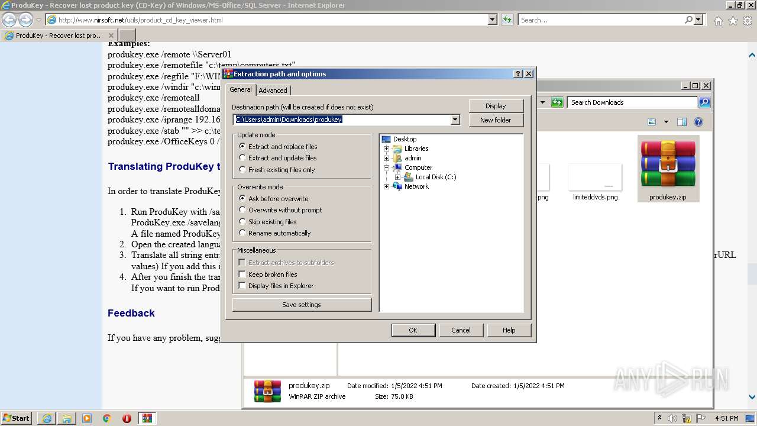
Task: Open Chrome from the taskbar
Action: tap(106, 418)
